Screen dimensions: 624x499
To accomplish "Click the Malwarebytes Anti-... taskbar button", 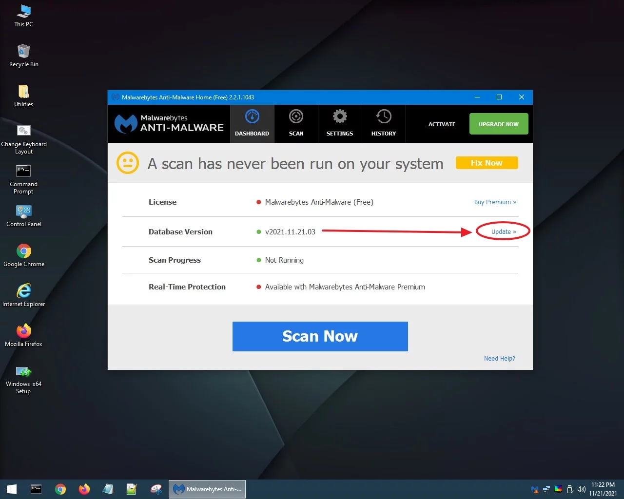I will 207,489.
